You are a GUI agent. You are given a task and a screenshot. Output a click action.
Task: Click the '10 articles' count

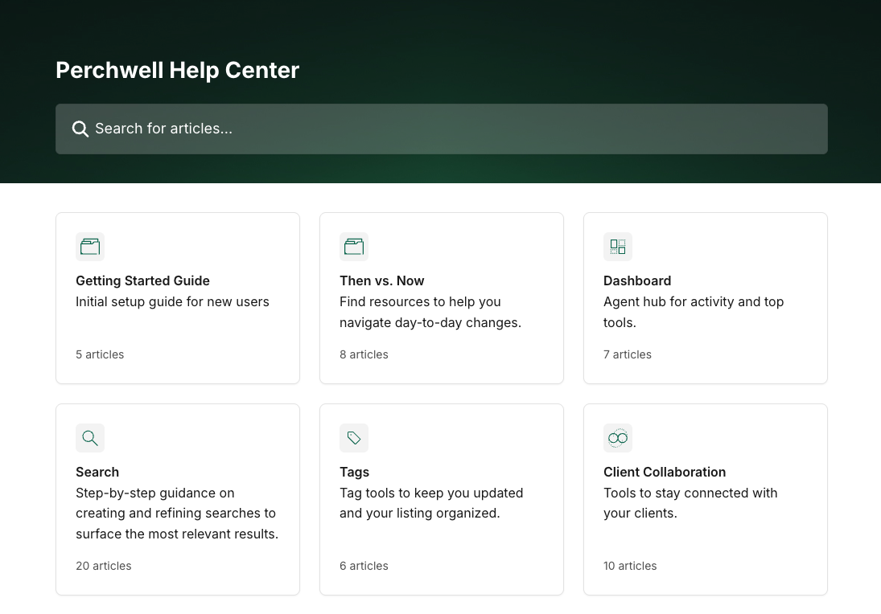click(x=630, y=566)
